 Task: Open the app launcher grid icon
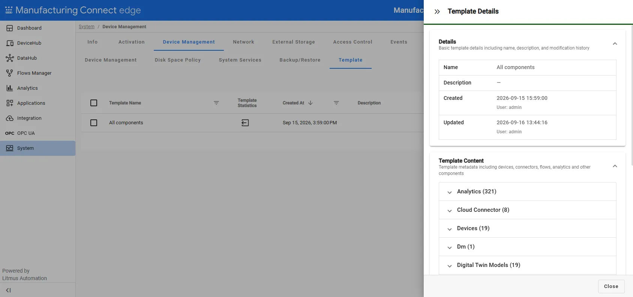point(9,10)
